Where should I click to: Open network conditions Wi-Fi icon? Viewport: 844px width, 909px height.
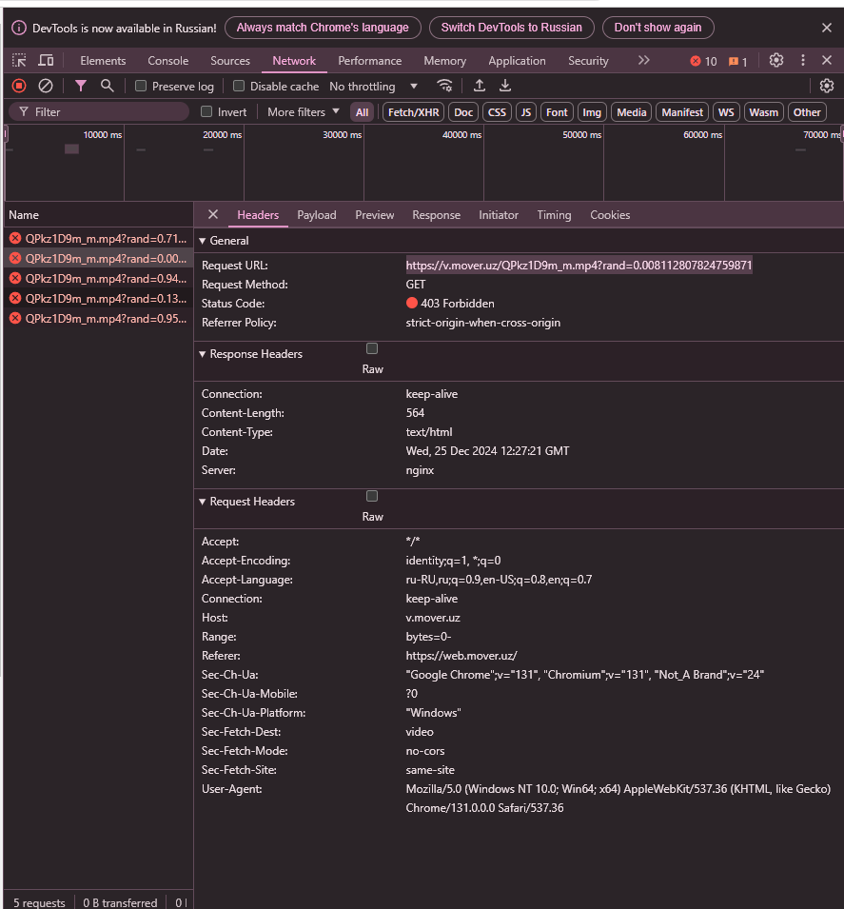click(x=444, y=86)
